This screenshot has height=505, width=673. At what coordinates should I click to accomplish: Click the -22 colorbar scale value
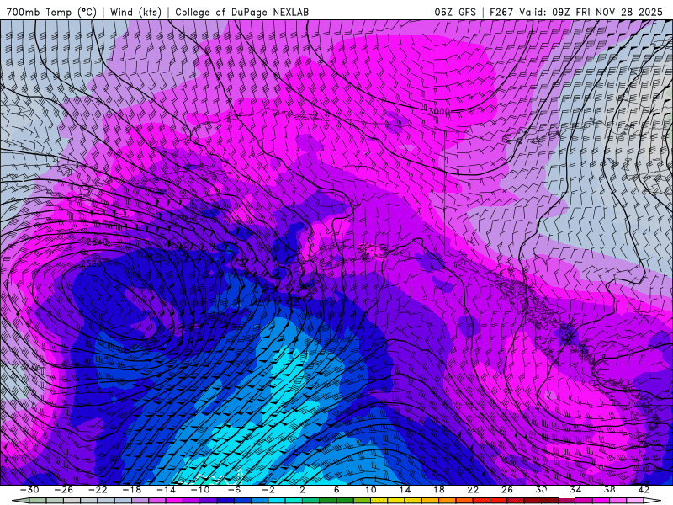pyautogui.click(x=98, y=490)
